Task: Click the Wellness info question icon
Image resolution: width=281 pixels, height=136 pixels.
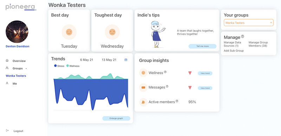Action: [165, 72]
